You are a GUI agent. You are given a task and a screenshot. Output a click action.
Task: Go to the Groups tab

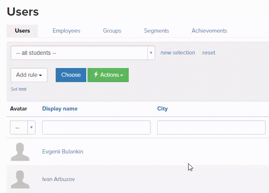(112, 31)
